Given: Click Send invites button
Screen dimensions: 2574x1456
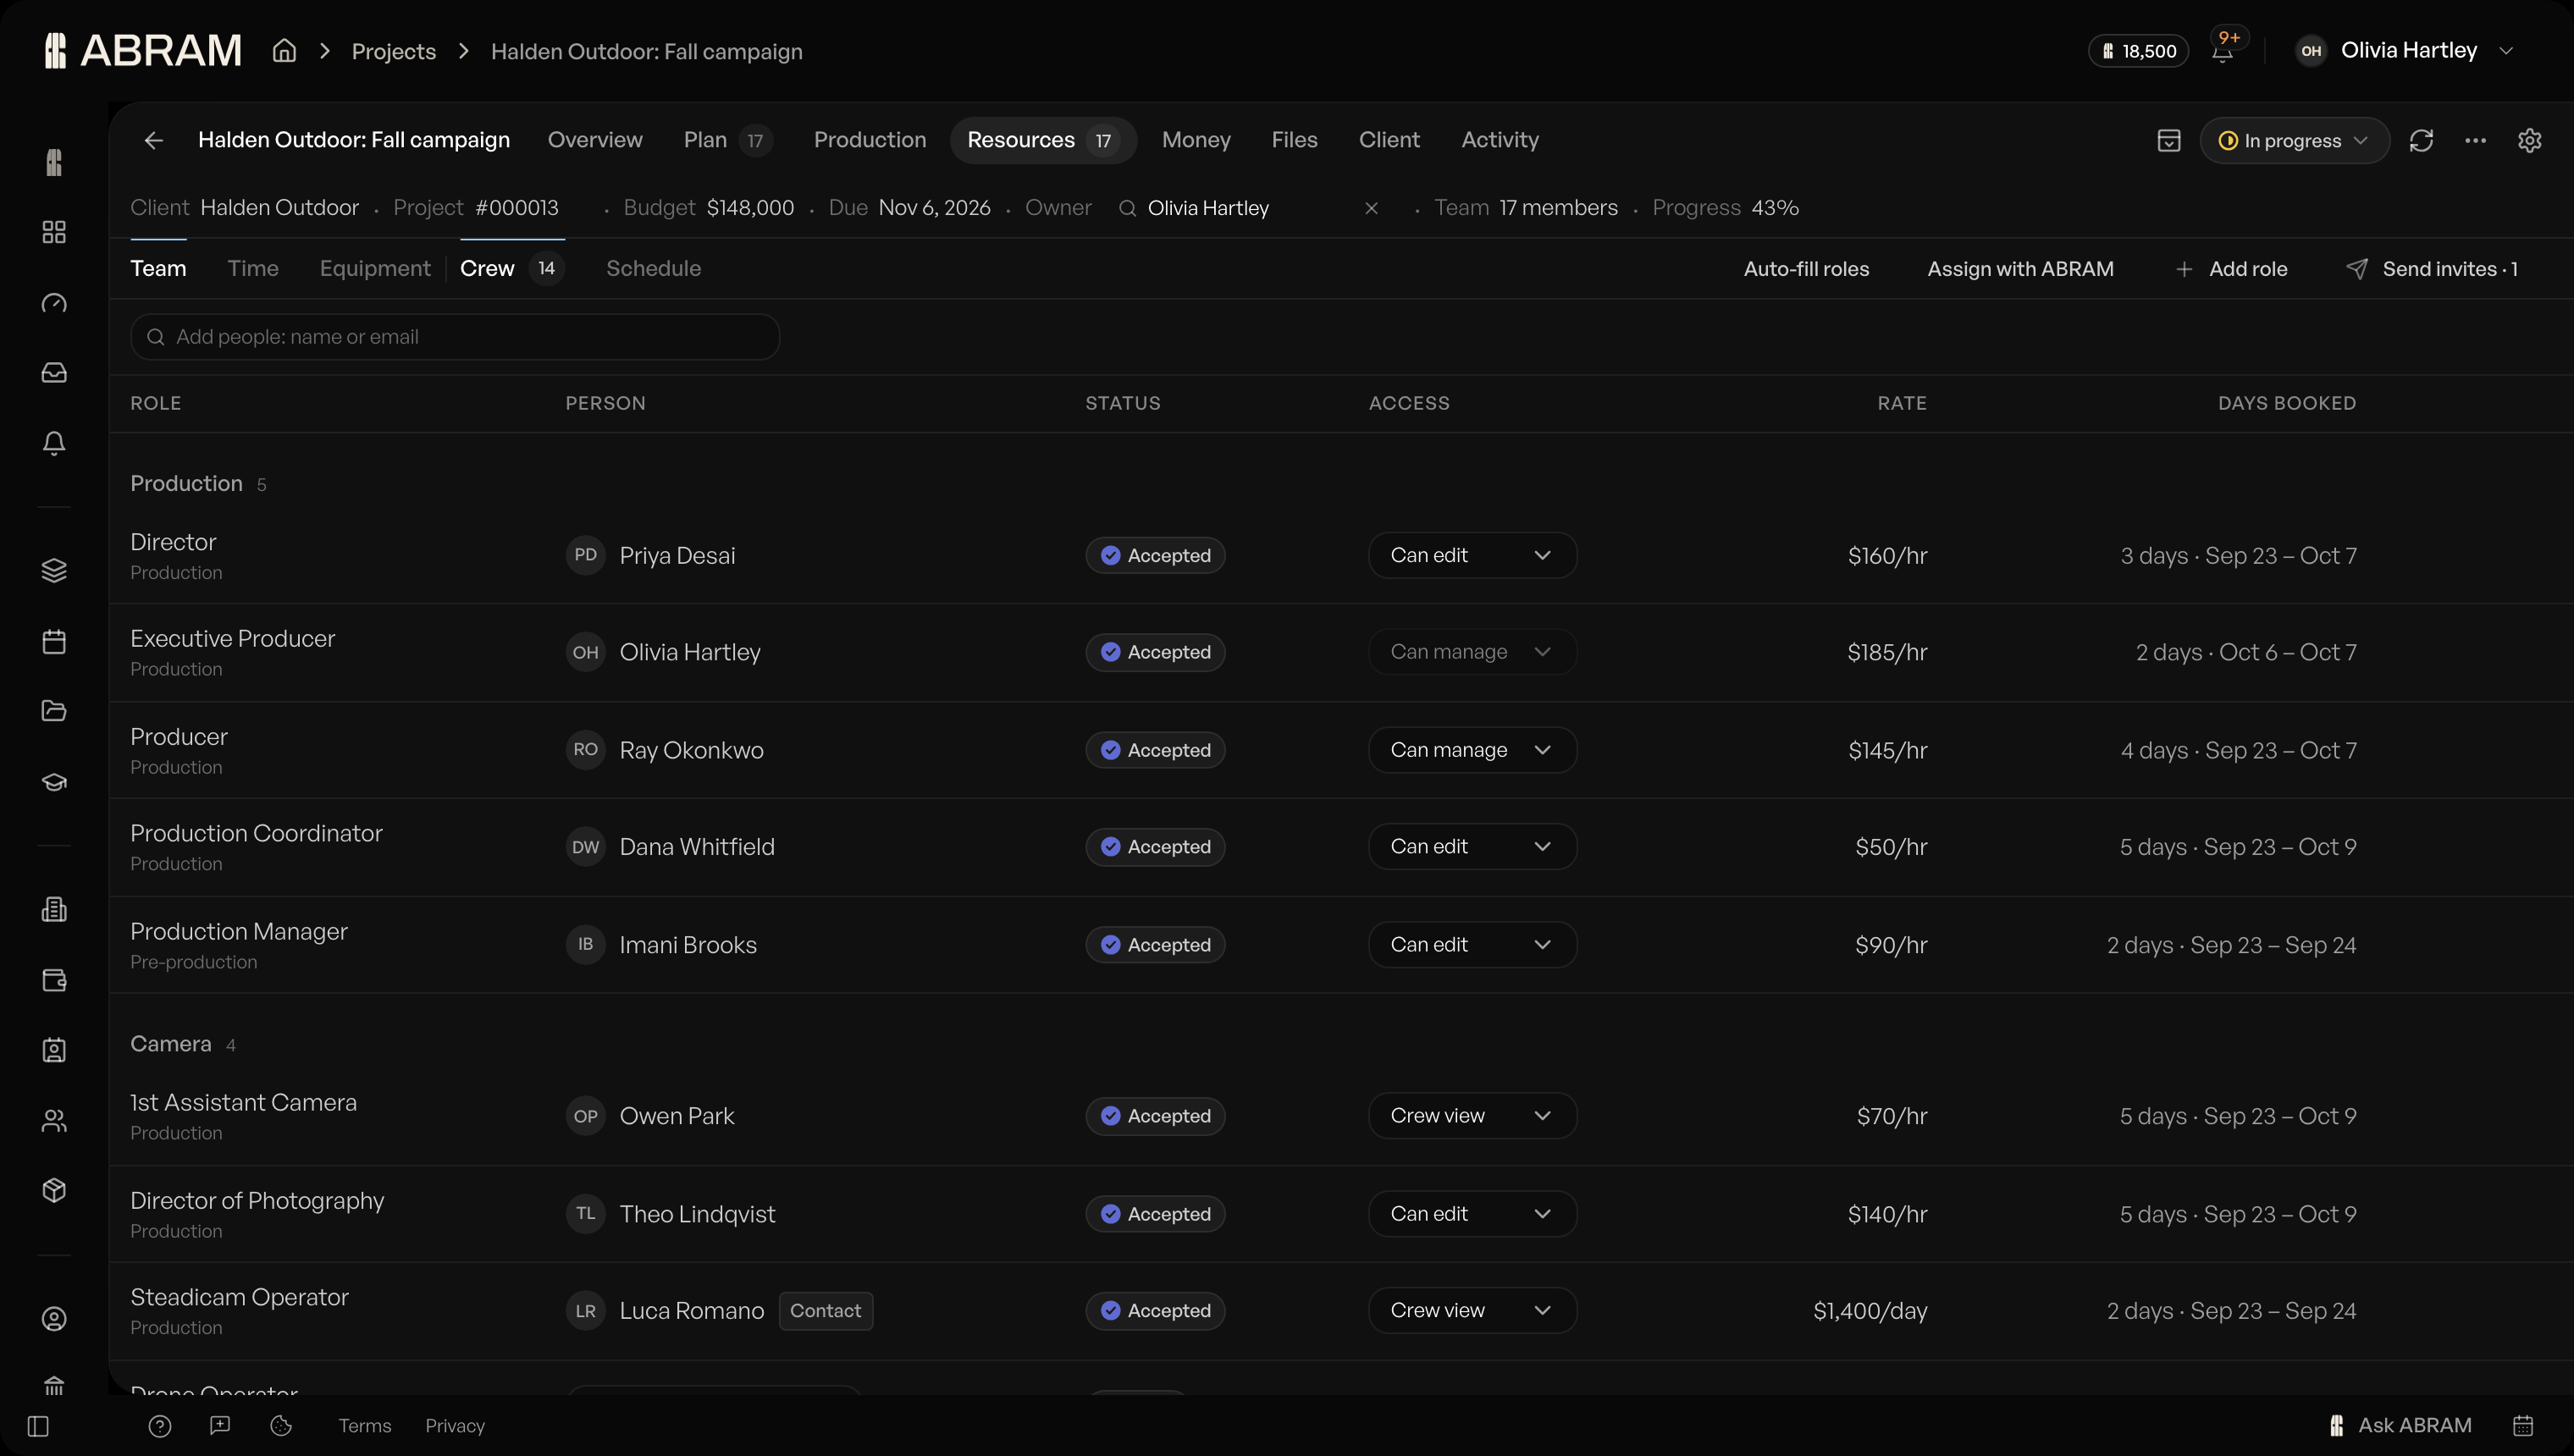Looking at the screenshot, I should [x=2432, y=269].
